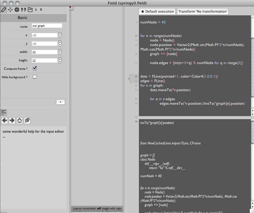This screenshot has height=213, width=254.
Task: Click the Default execution button
Action: (x=157, y=11)
